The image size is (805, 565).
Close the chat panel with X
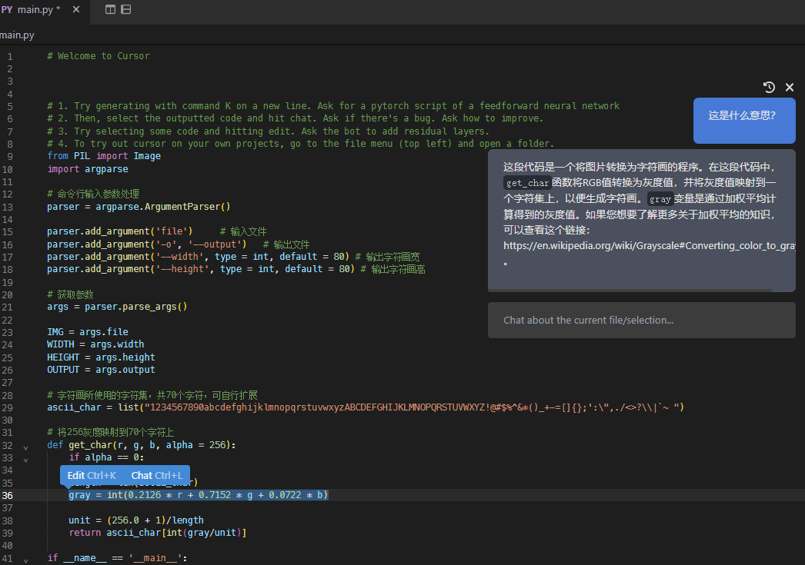(789, 88)
